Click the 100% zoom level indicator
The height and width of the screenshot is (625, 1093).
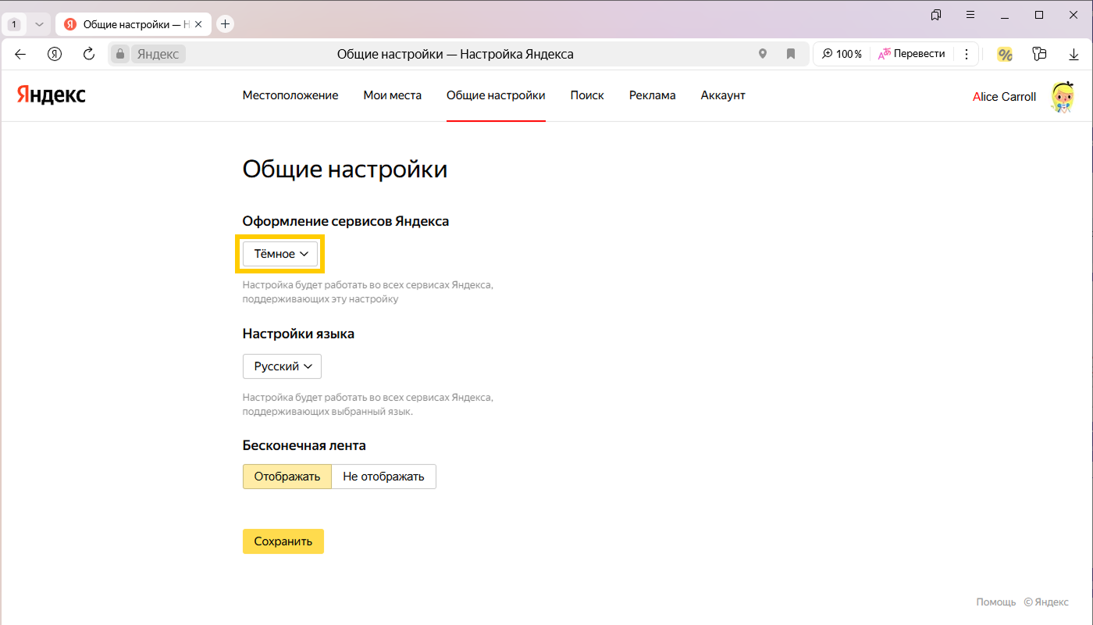click(x=842, y=54)
